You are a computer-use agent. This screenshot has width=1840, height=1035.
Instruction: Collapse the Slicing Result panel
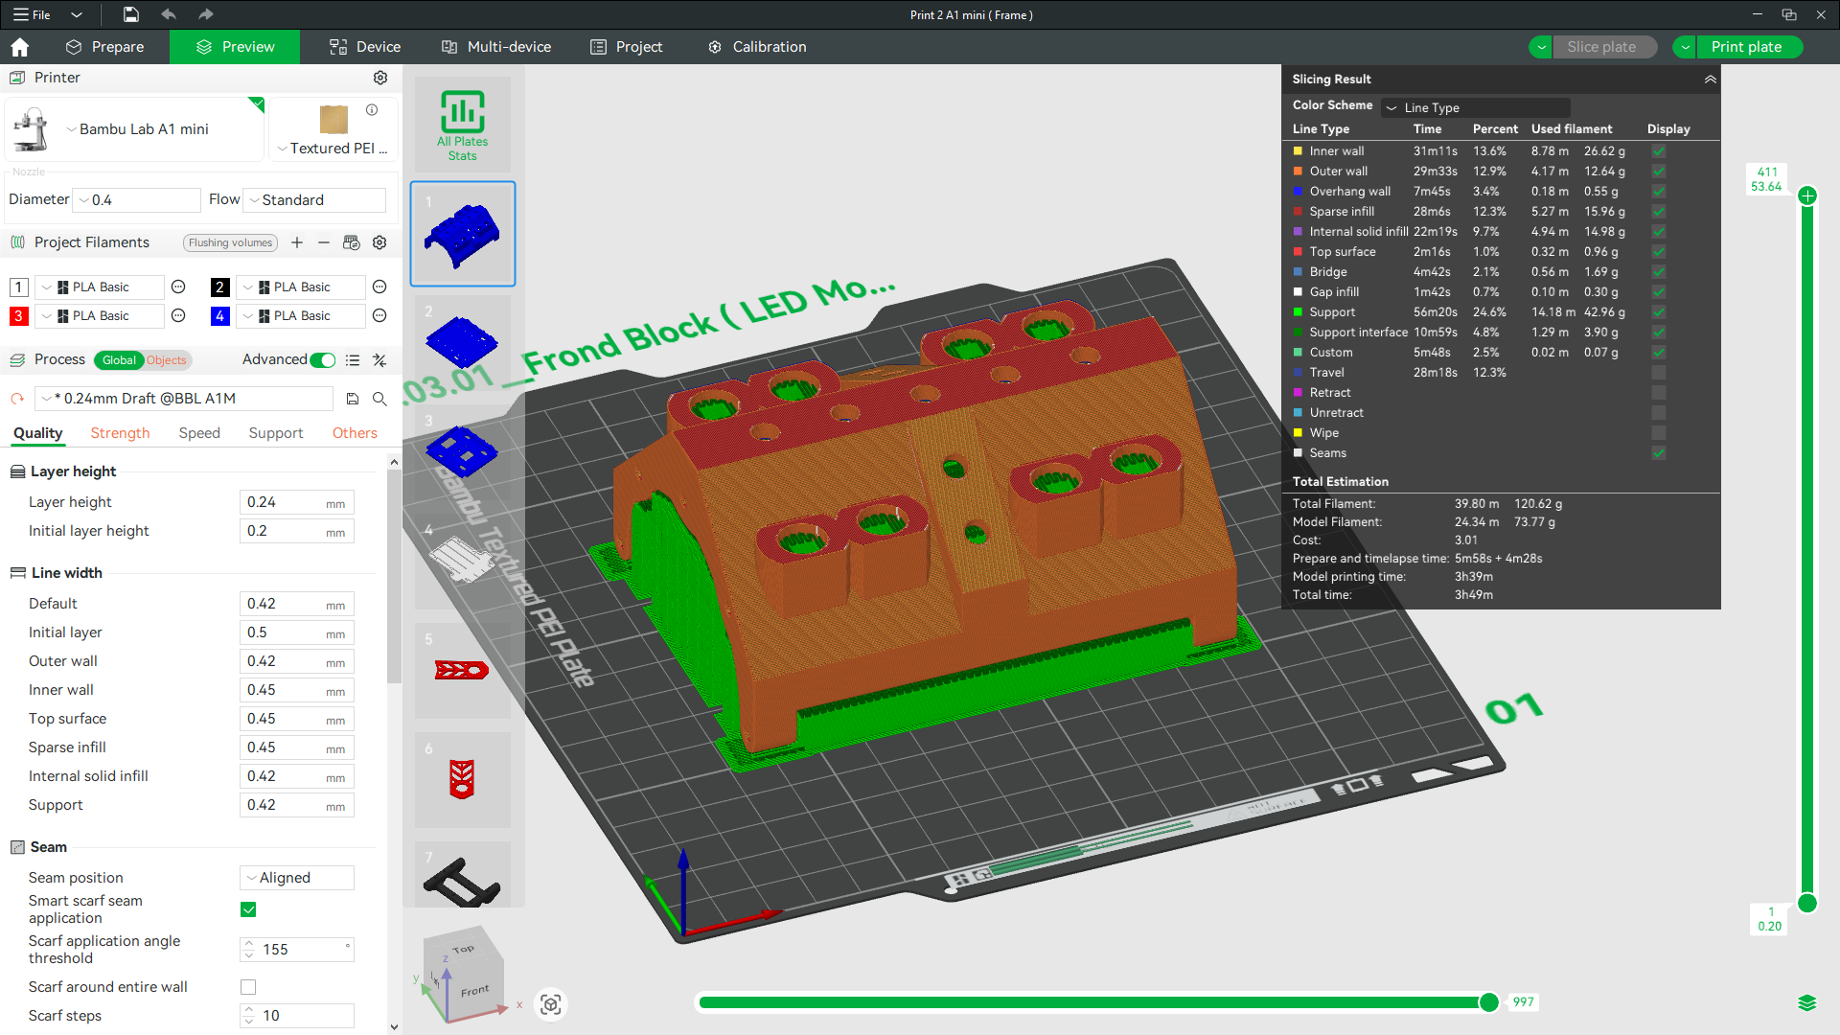[1710, 80]
